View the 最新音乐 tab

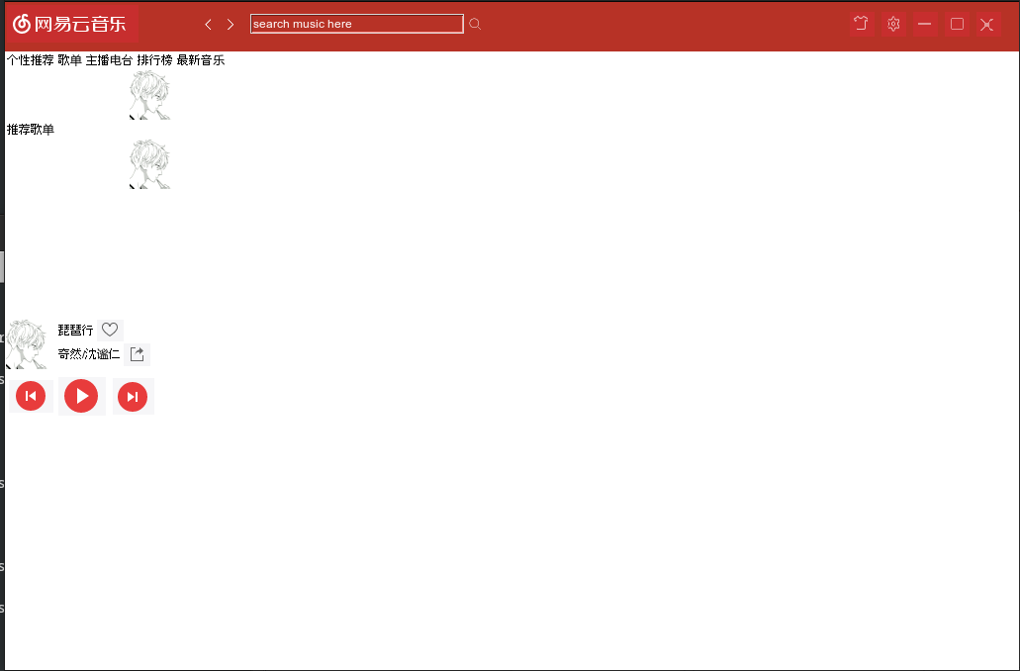(201, 59)
